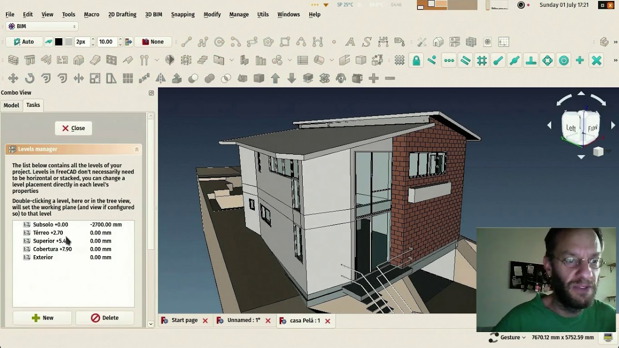Image resolution: width=619 pixels, height=348 pixels.
Task: Click the black line color swatch
Action: [x=59, y=42]
